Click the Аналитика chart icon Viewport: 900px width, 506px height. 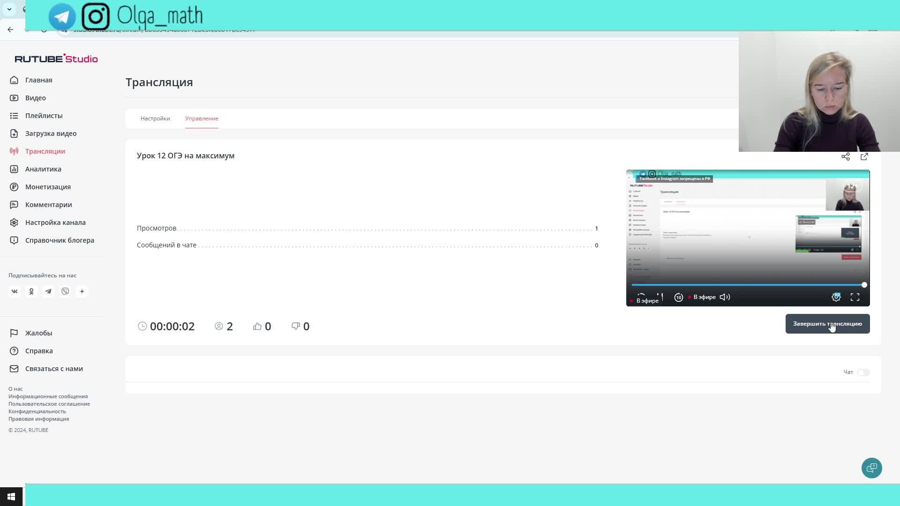pos(14,169)
